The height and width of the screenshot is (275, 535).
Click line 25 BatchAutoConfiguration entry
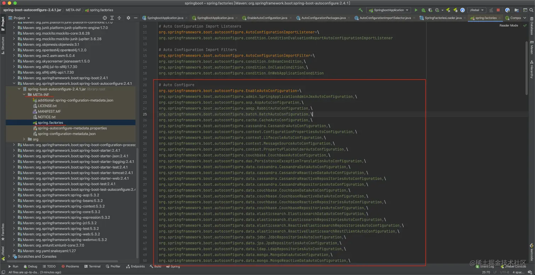235,114
